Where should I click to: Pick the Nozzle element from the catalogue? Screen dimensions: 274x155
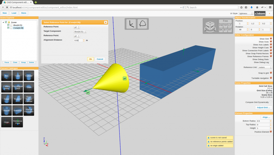6,110
